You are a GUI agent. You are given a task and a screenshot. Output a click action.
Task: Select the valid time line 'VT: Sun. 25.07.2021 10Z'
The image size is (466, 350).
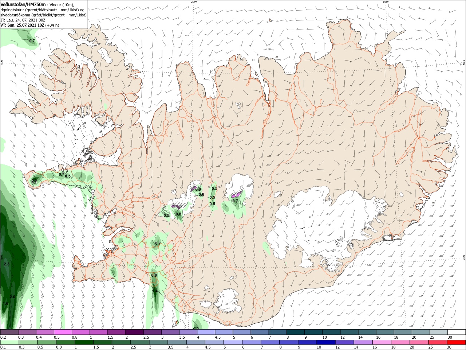pyautogui.click(x=22, y=25)
